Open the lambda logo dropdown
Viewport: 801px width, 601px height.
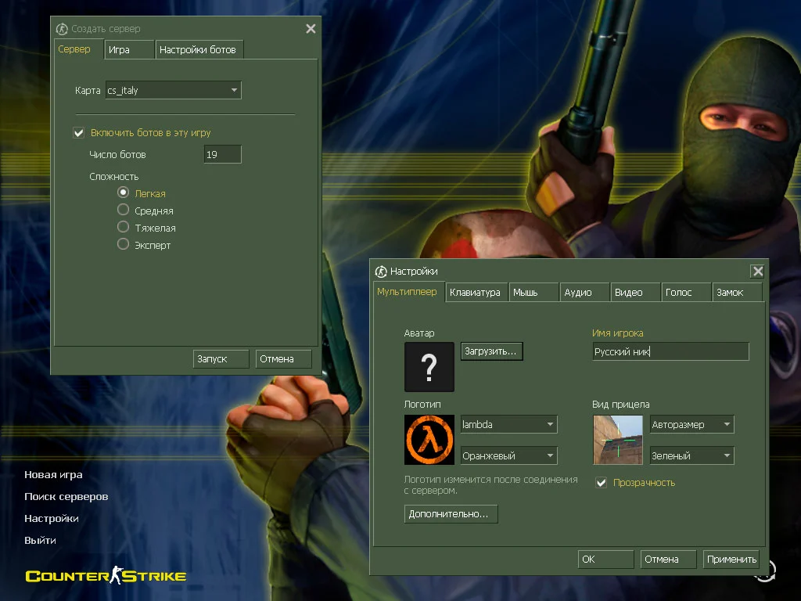[508, 424]
